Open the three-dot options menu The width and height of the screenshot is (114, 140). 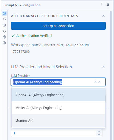click(101, 5)
